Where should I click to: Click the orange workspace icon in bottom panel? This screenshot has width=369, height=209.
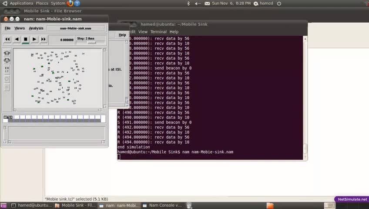(270, 206)
